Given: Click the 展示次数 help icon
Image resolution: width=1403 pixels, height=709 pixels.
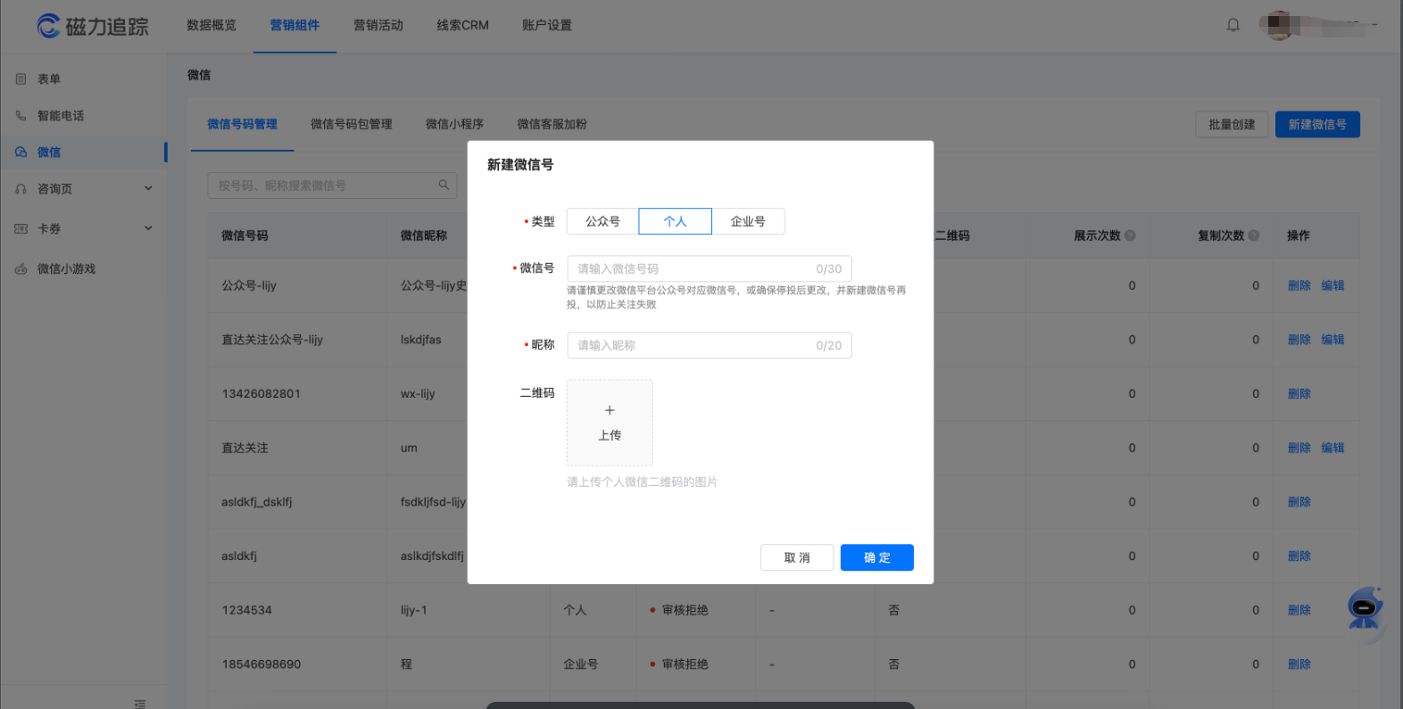Looking at the screenshot, I should point(1130,235).
